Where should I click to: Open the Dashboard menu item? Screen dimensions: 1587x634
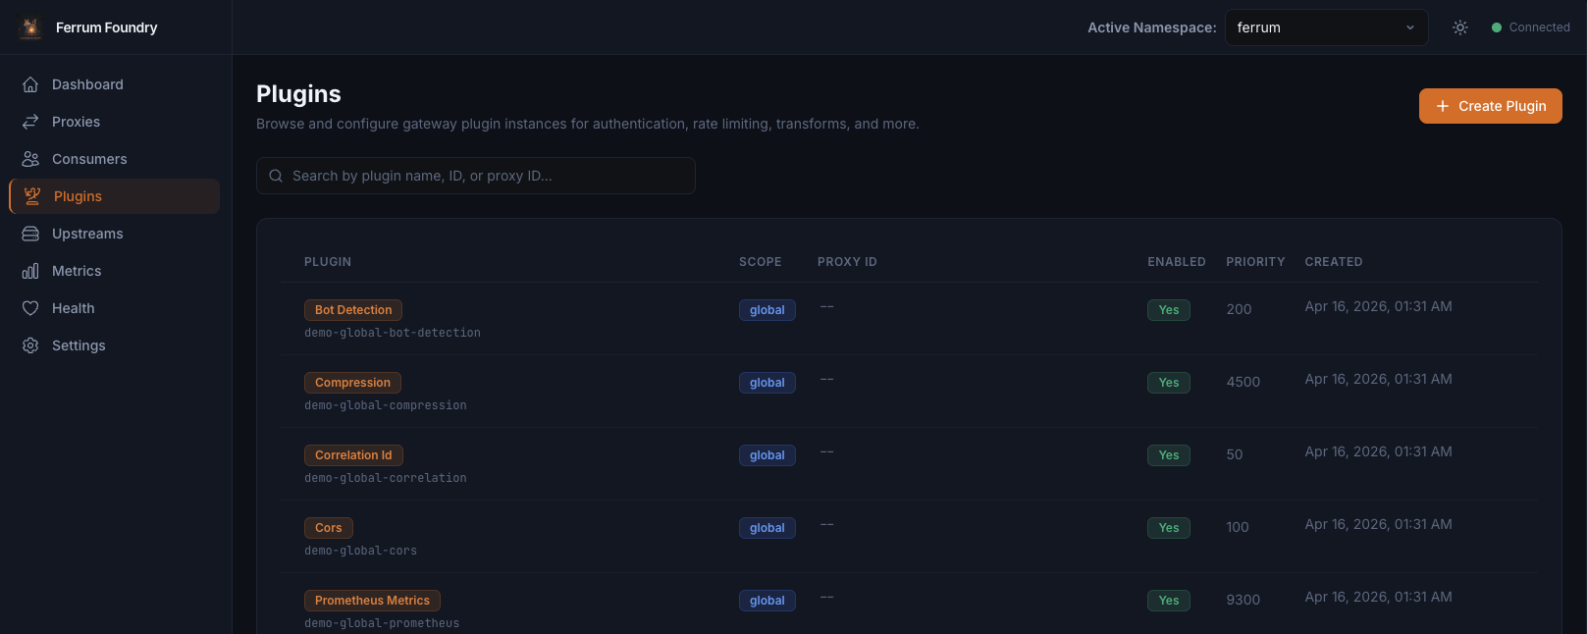point(114,84)
